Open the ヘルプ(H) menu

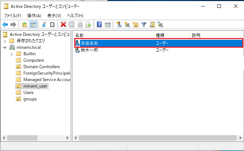click(75, 16)
